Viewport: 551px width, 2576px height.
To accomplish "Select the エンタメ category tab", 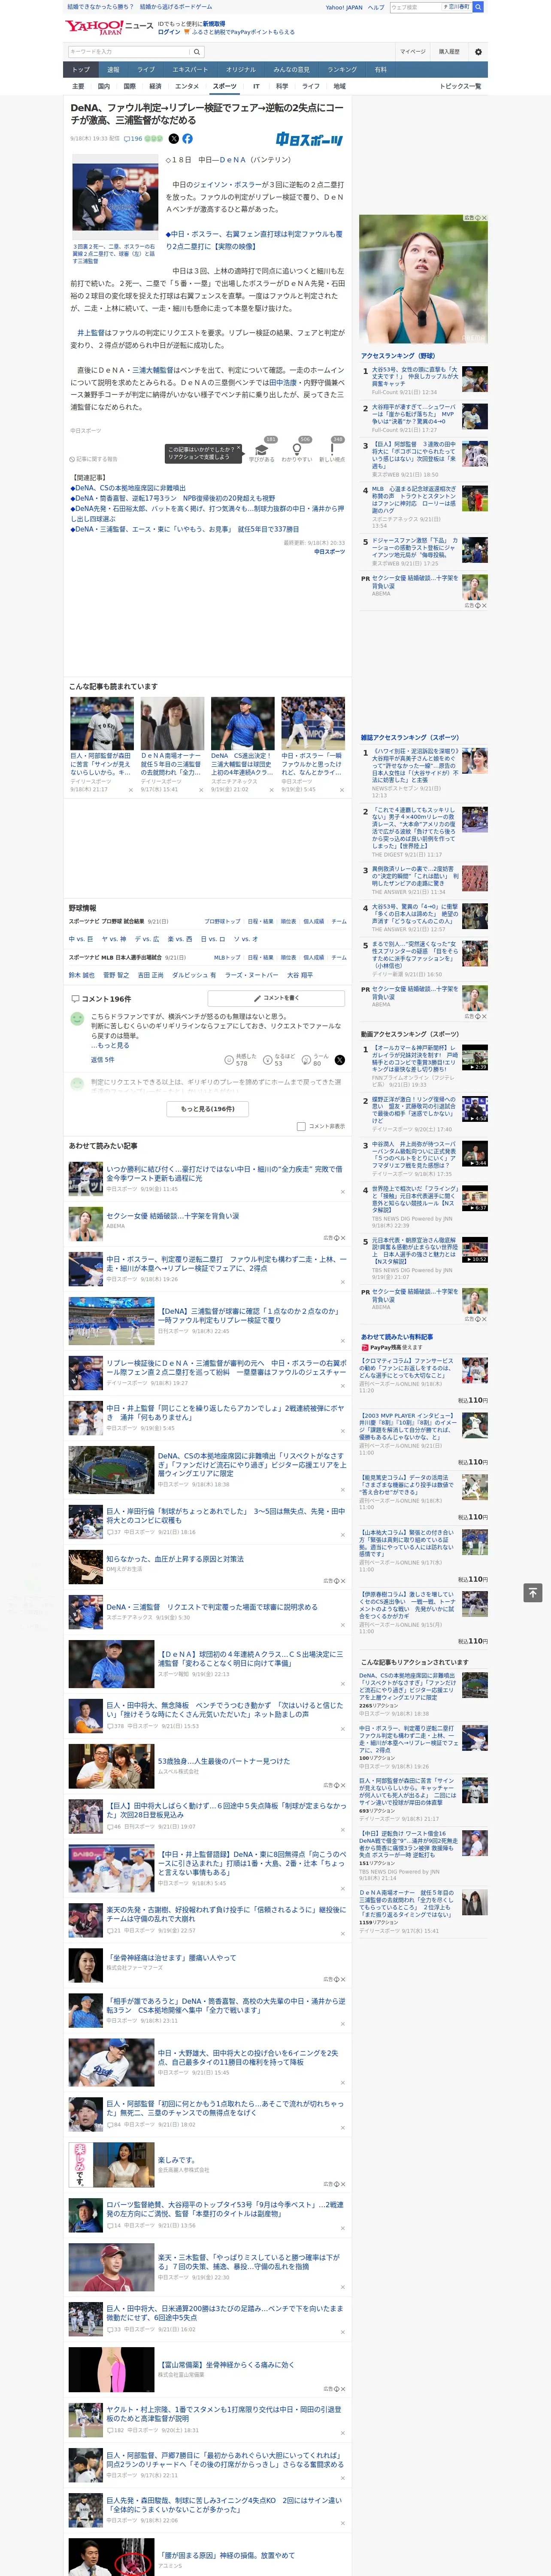I will [187, 86].
